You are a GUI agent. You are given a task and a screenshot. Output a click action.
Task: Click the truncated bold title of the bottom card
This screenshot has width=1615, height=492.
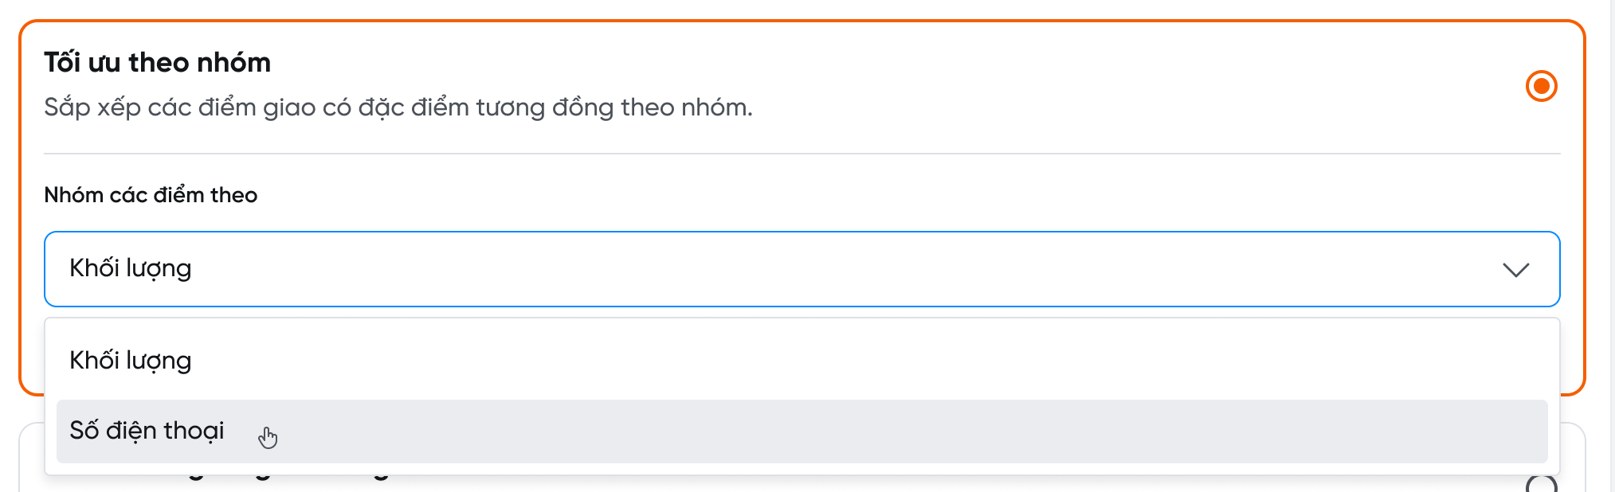(279, 480)
